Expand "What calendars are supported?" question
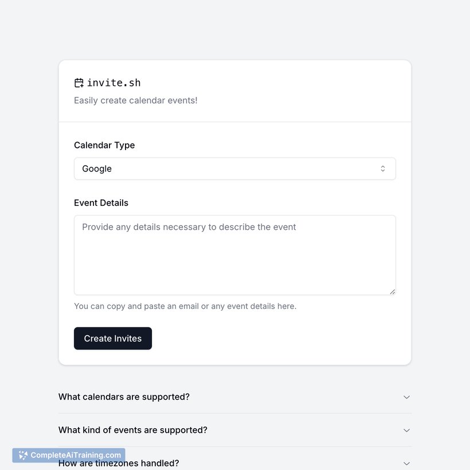 pos(234,397)
